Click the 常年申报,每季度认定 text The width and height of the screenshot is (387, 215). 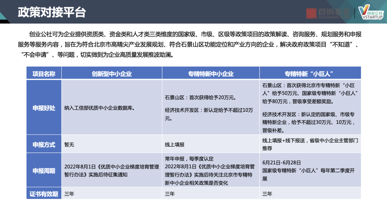(189, 159)
